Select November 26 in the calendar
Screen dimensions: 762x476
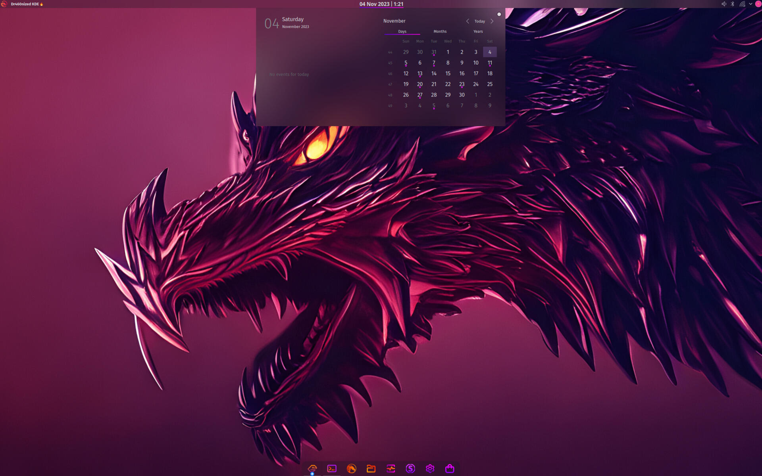coord(406,95)
